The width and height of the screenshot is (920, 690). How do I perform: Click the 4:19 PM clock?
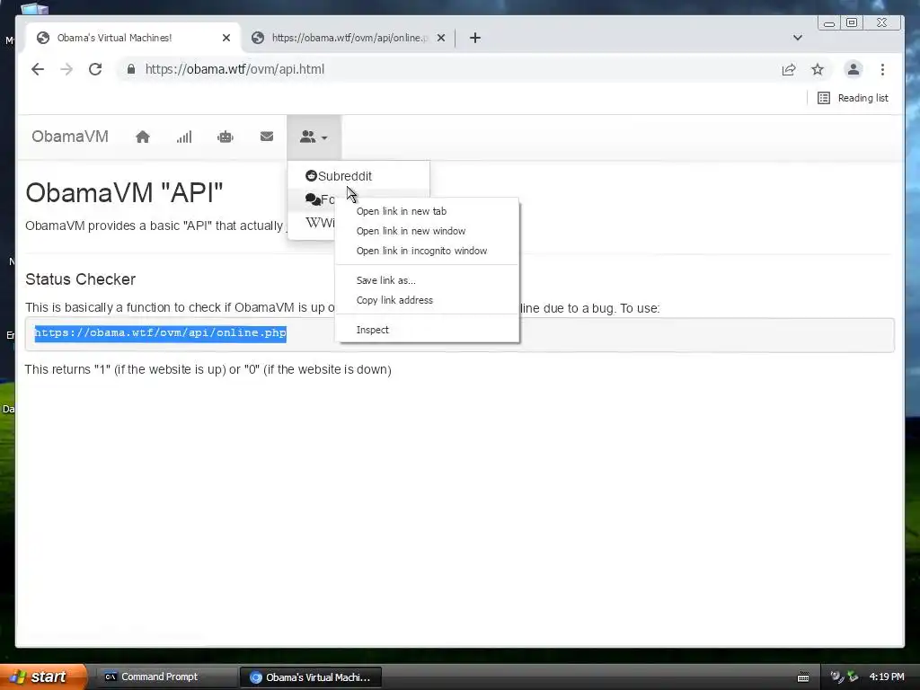(x=887, y=677)
